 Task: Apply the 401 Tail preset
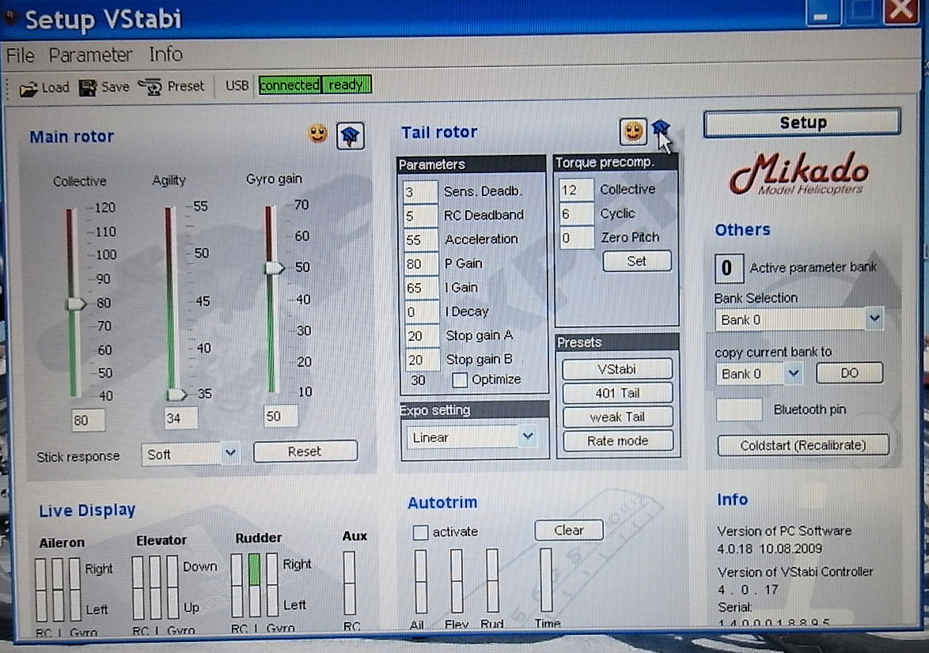pos(617,392)
